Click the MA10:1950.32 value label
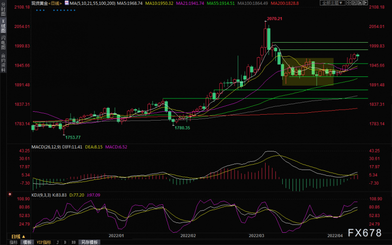Viewport: 392px width, 245px height. [x=159, y=3]
